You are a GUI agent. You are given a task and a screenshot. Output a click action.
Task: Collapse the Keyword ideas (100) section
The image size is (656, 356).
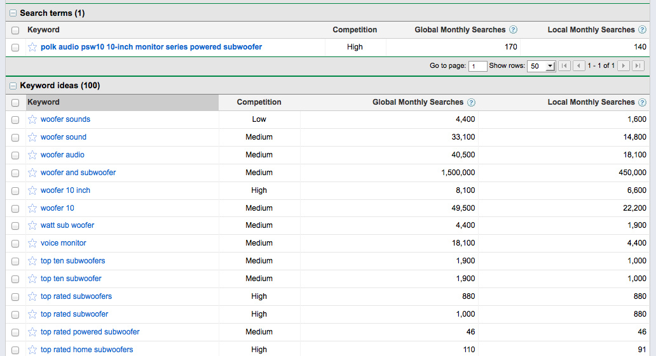(13, 86)
